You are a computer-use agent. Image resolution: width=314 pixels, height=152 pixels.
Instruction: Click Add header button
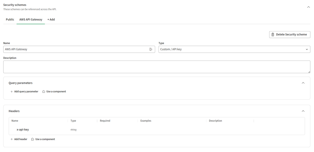(x=19, y=139)
